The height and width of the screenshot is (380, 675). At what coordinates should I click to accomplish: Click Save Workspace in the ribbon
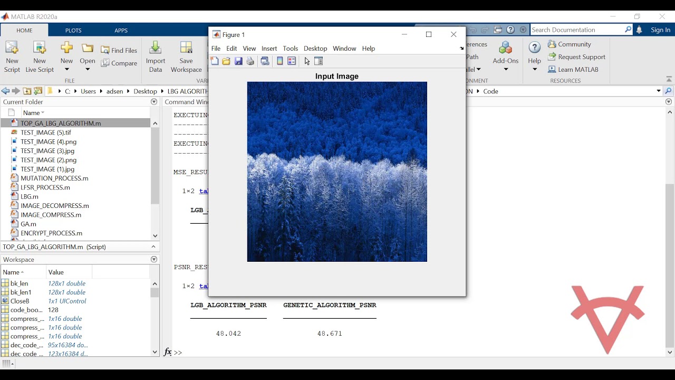coord(186,57)
